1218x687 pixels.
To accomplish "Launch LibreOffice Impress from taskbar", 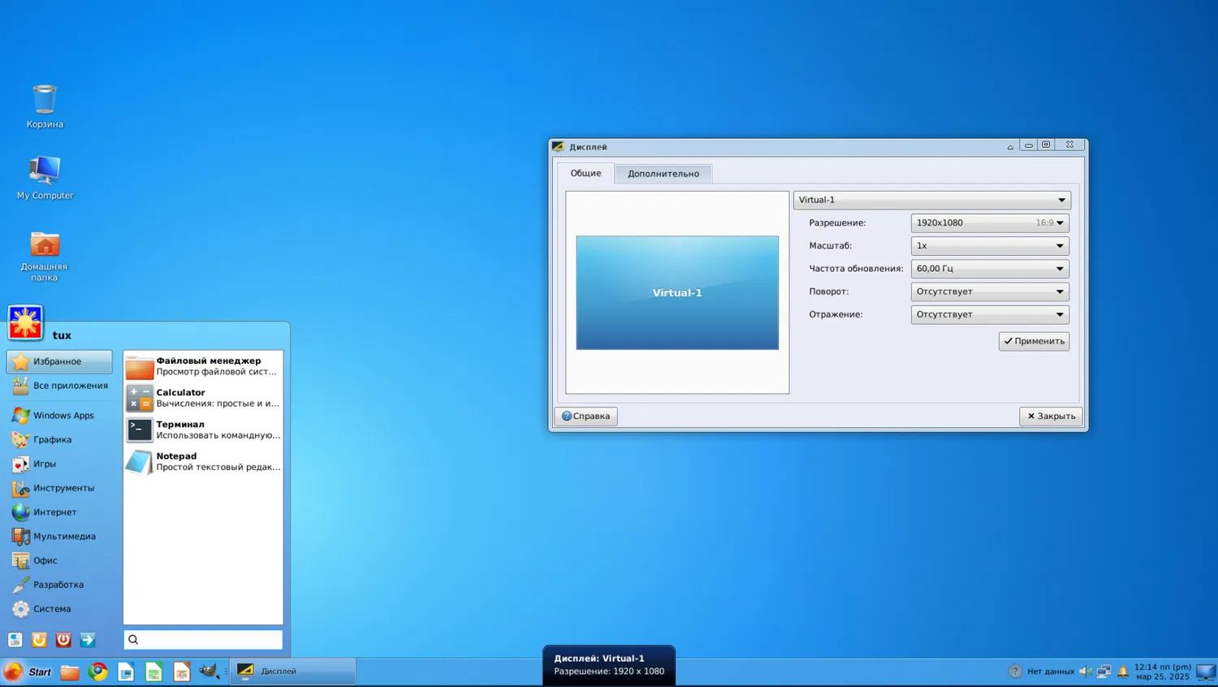I will tap(182, 672).
